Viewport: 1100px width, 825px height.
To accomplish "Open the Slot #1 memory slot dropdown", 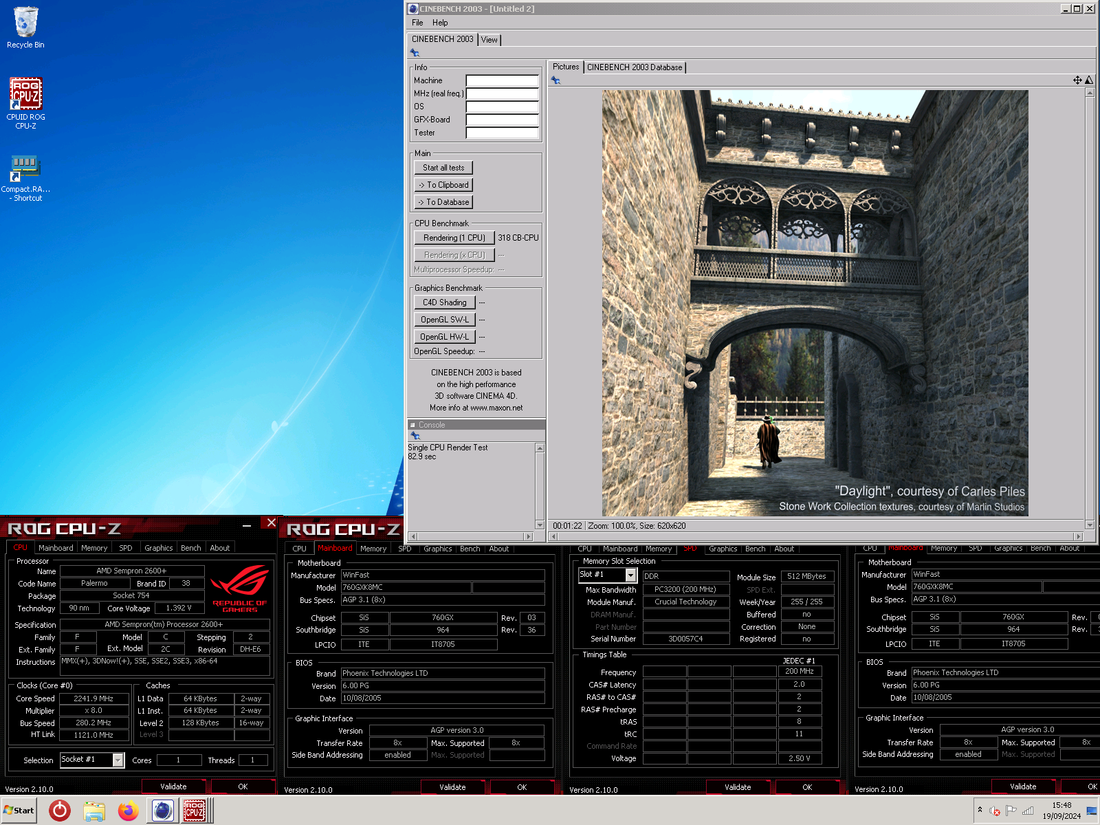I will pos(630,575).
